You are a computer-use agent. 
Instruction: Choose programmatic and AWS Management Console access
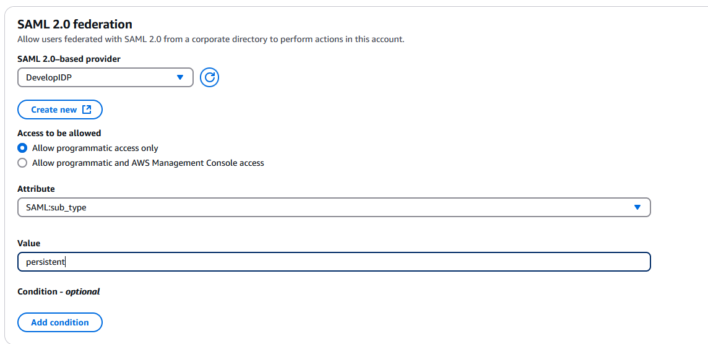coord(22,163)
